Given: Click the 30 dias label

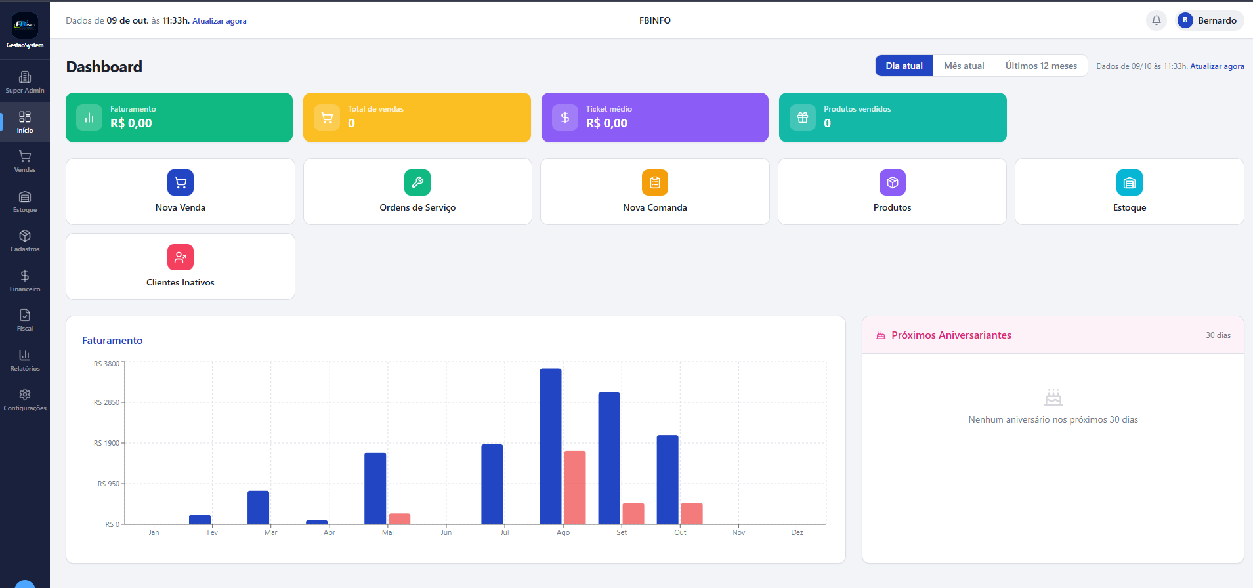Looking at the screenshot, I should tap(1218, 335).
